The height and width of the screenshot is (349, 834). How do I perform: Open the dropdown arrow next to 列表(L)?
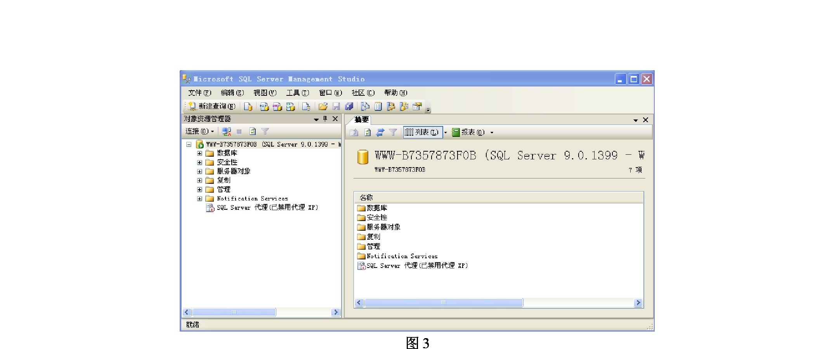[445, 133]
